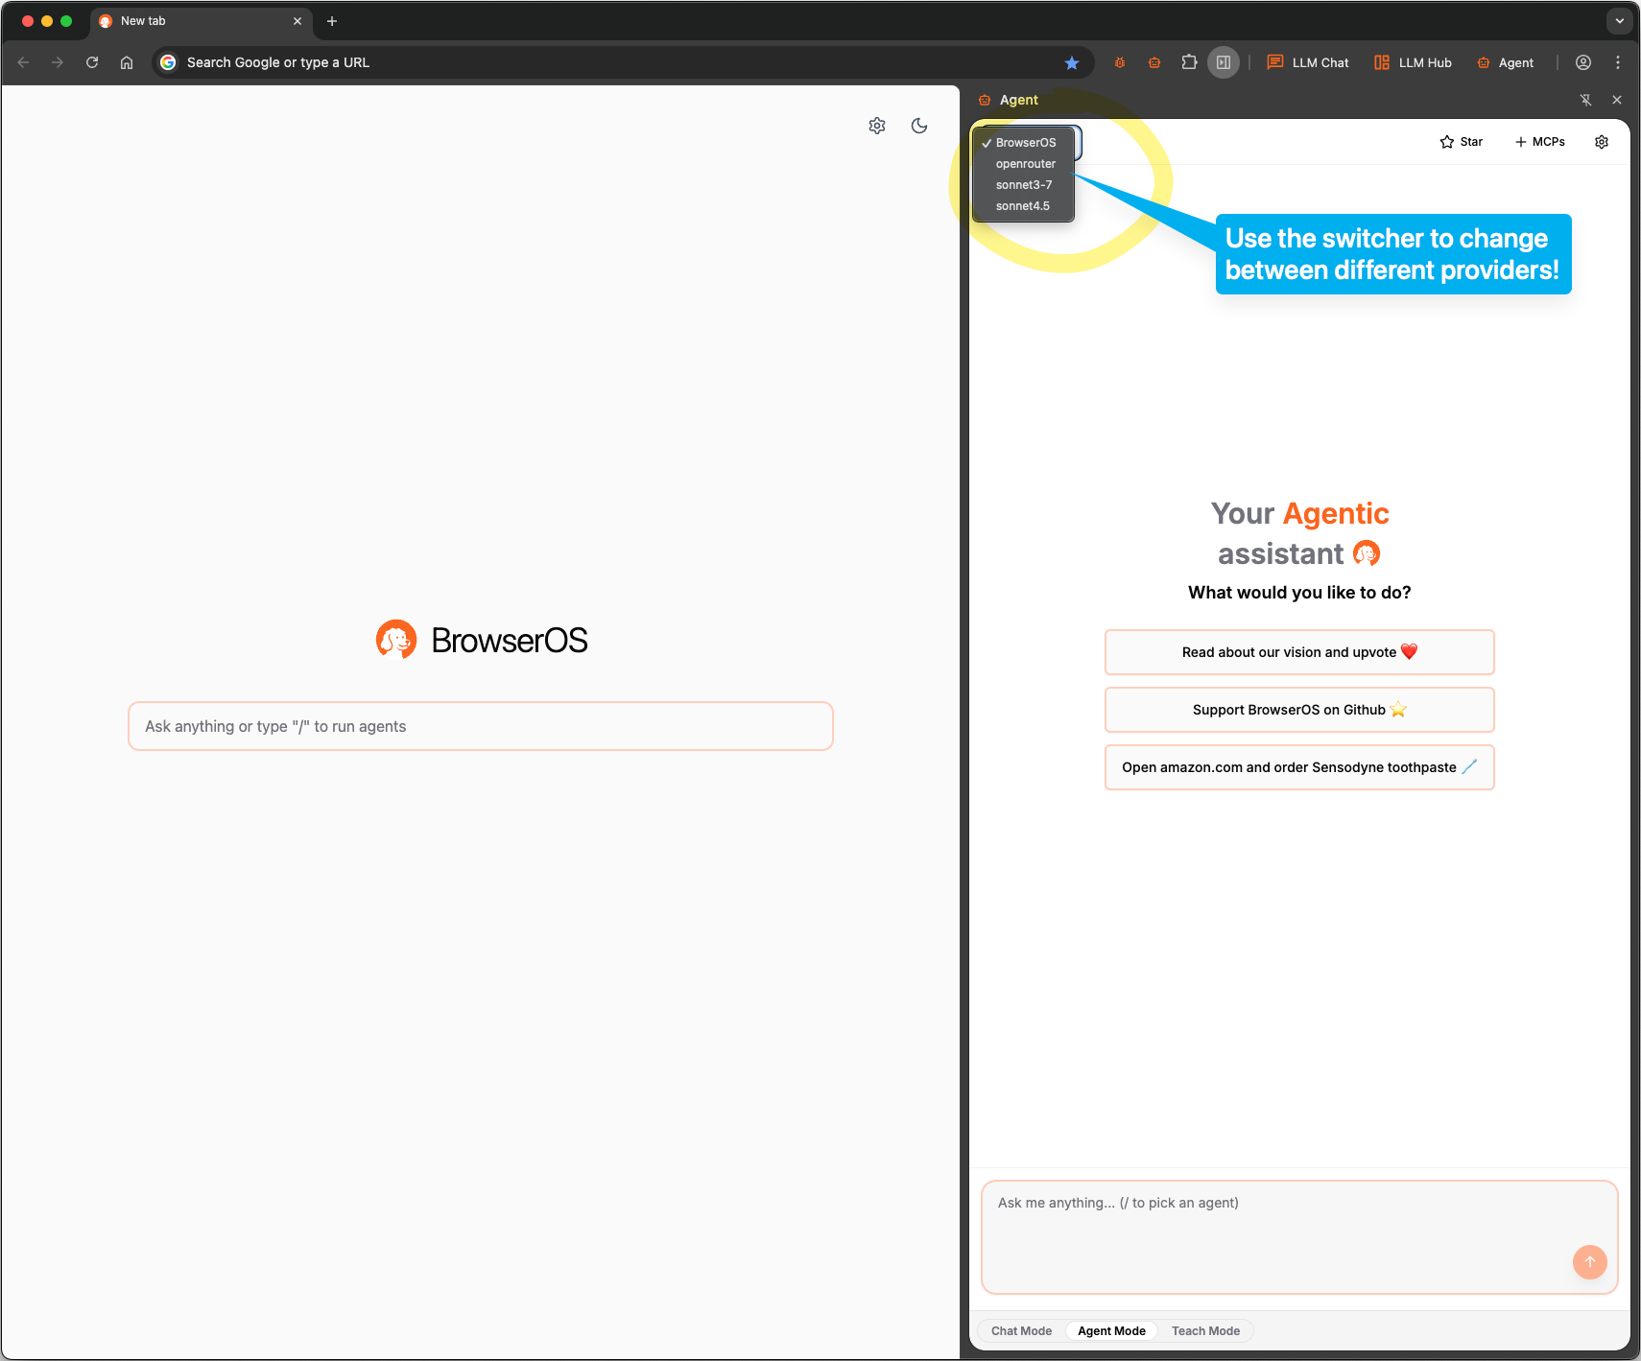Expand the tab search dropdown arrow
Image resolution: width=1641 pixels, height=1361 pixels.
[1619, 21]
